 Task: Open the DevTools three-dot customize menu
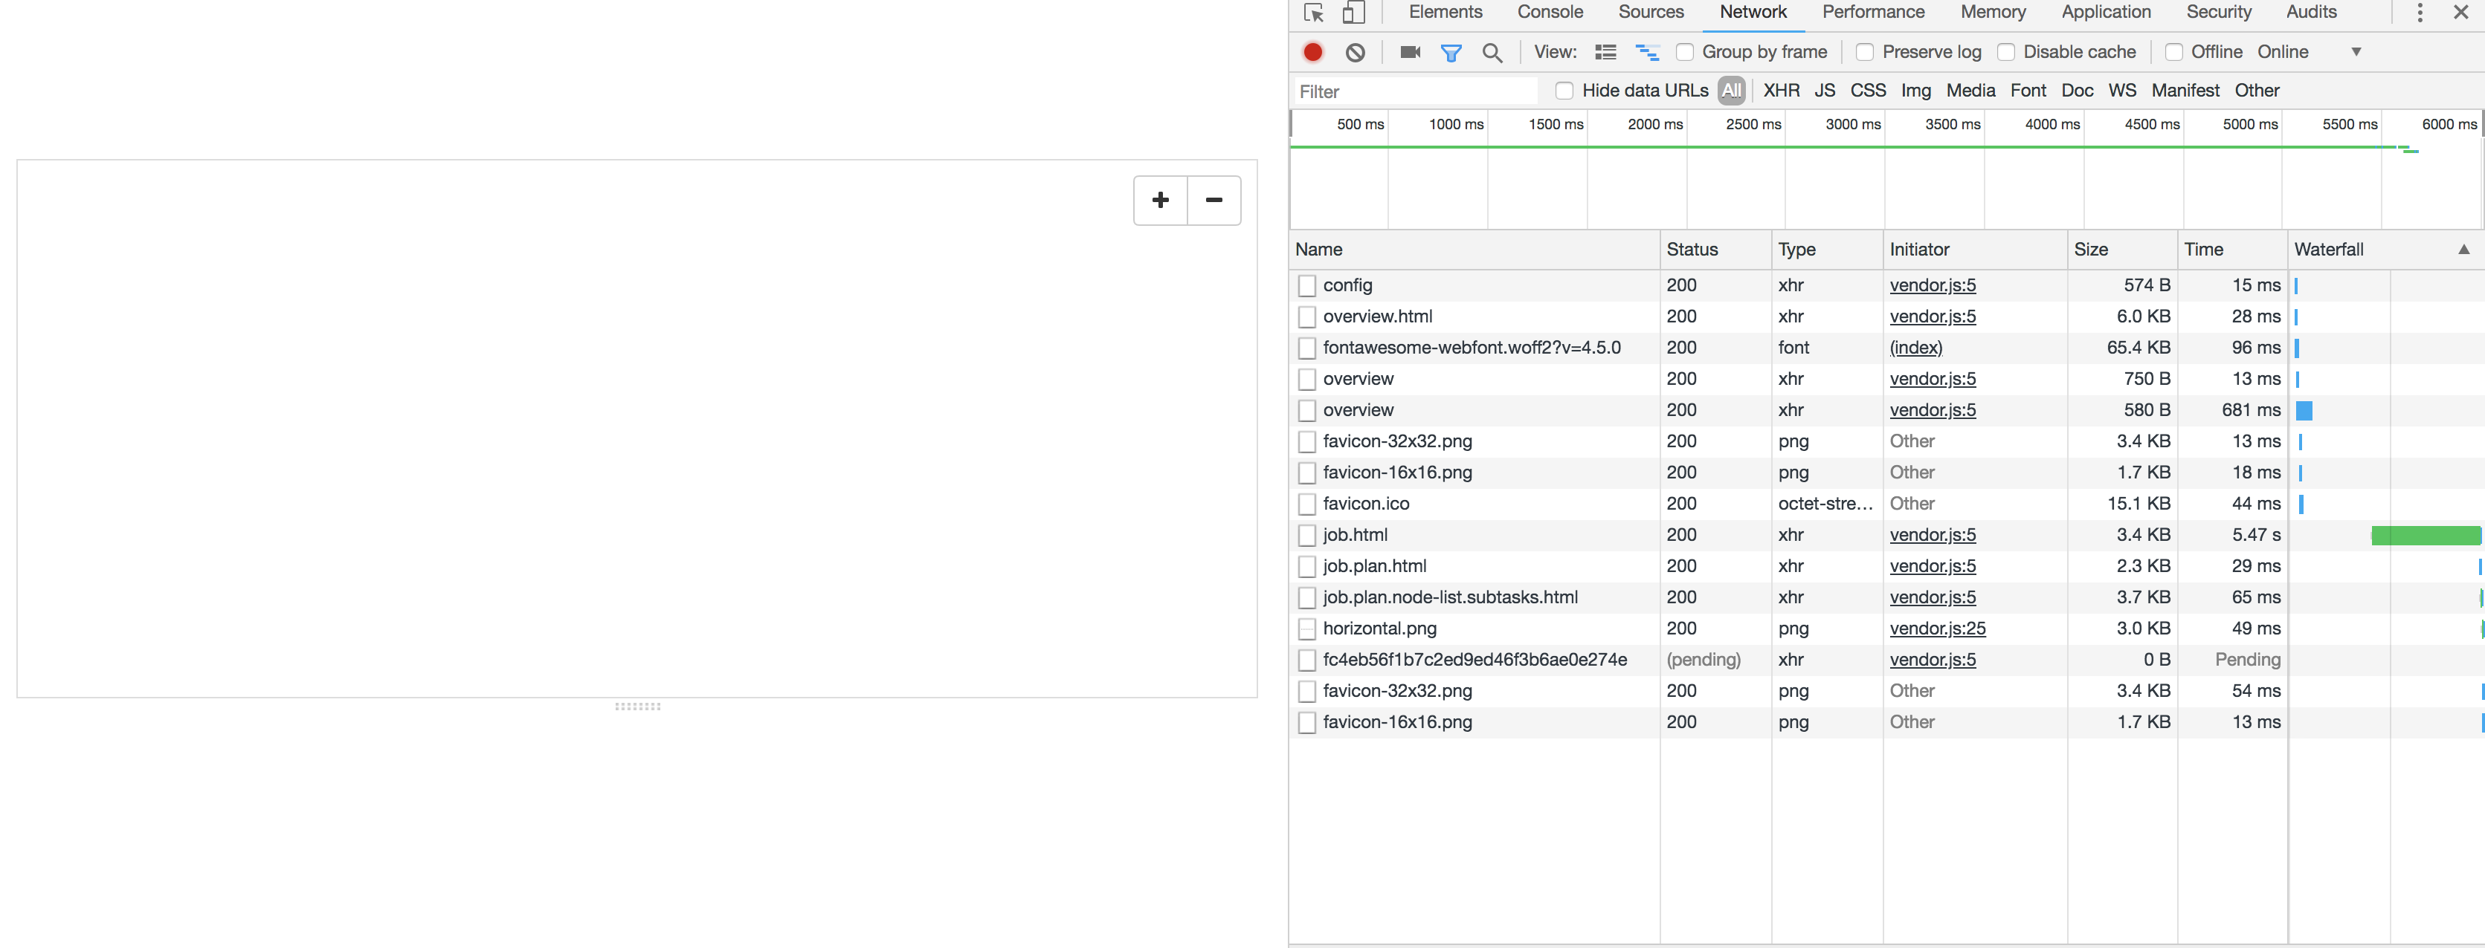(2420, 13)
